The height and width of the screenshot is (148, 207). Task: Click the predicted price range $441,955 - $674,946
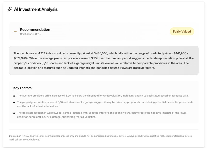tap(101, 56)
